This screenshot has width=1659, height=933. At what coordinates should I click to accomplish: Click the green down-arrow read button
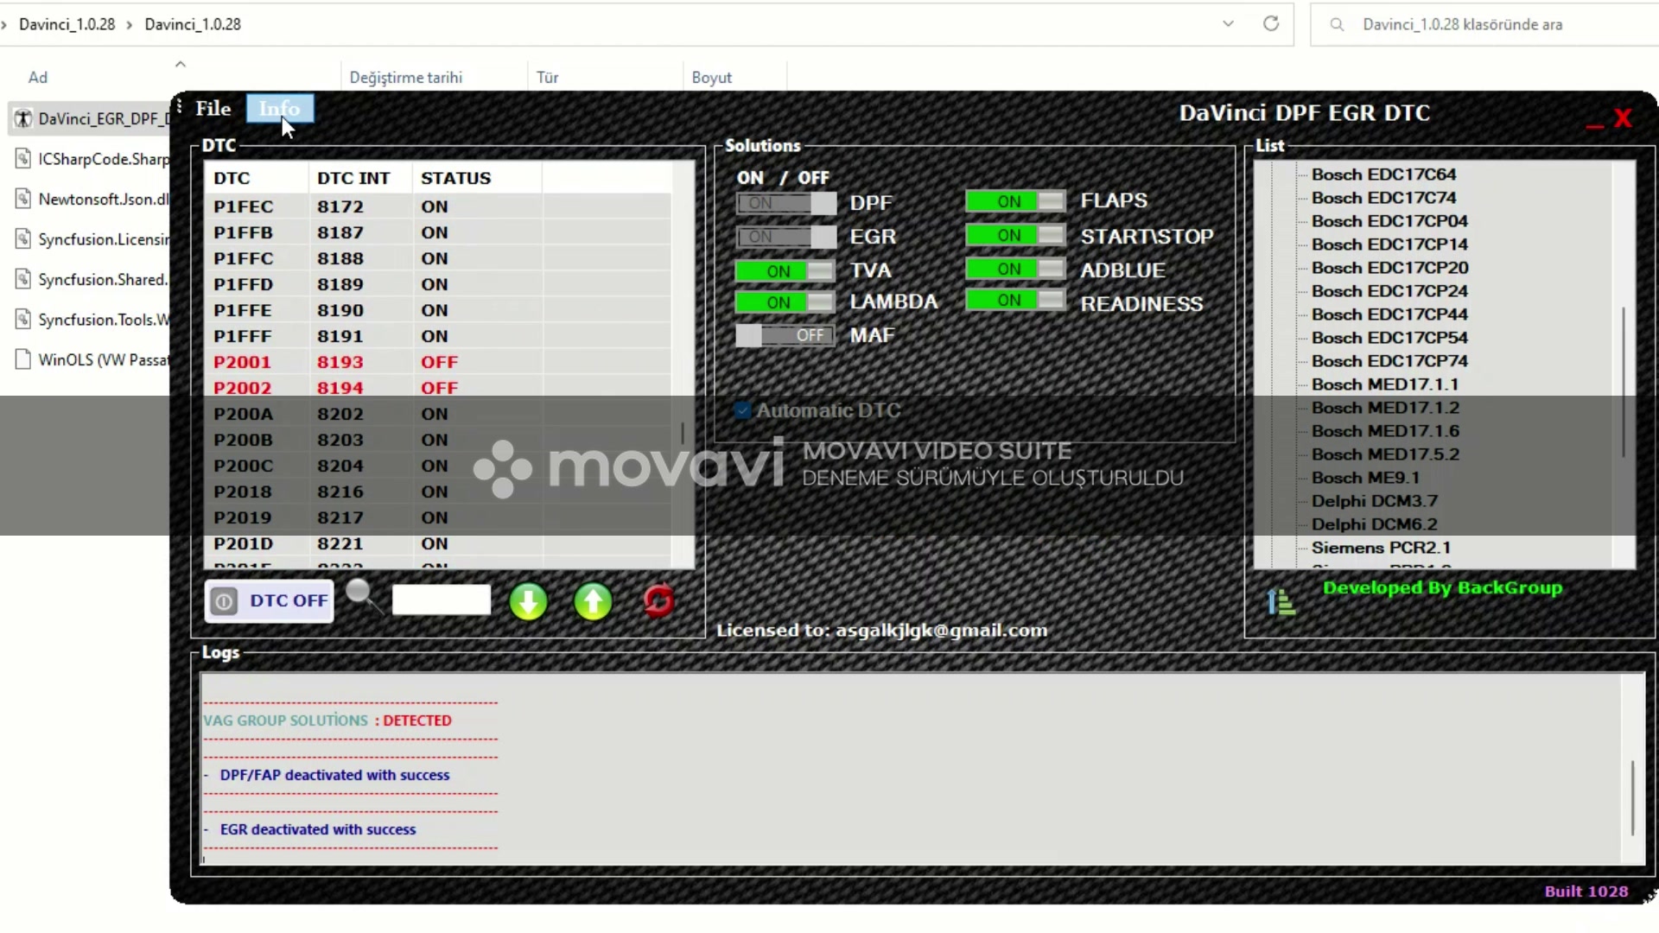[529, 601]
